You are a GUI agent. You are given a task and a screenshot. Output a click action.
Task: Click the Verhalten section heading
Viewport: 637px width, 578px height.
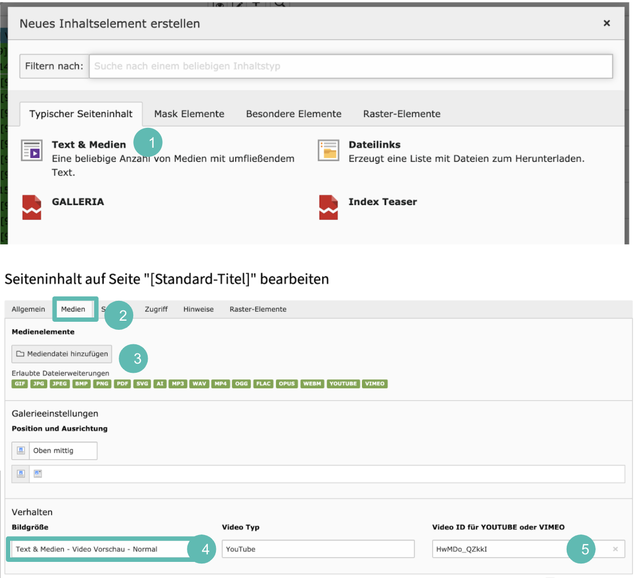point(32,512)
